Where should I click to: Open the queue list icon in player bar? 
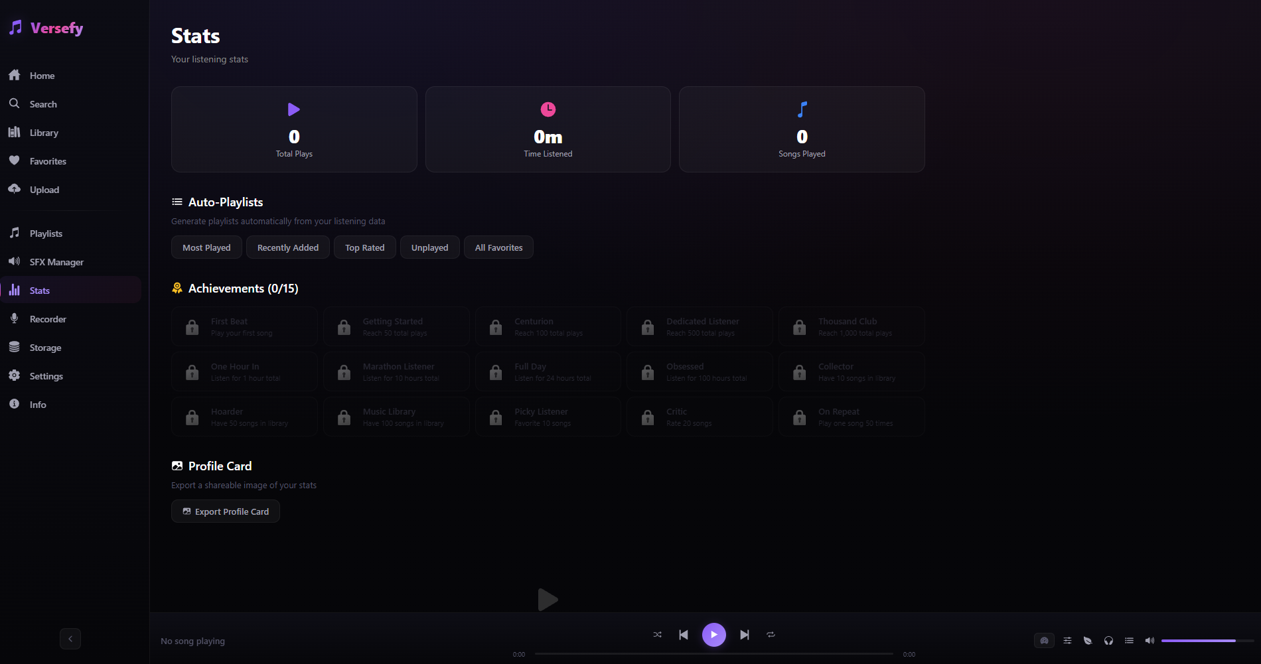[x=1129, y=641]
